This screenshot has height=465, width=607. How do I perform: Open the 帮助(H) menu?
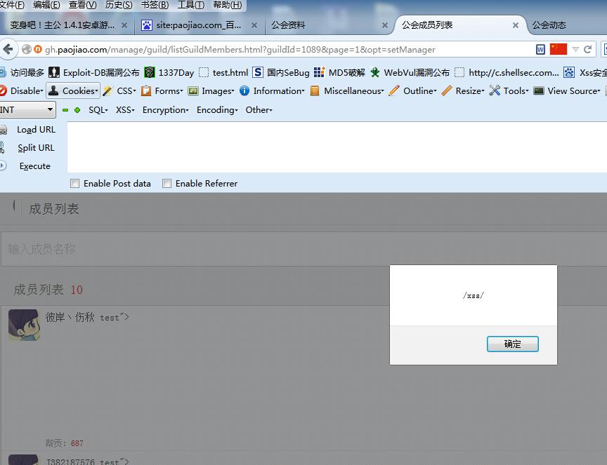point(227,5)
